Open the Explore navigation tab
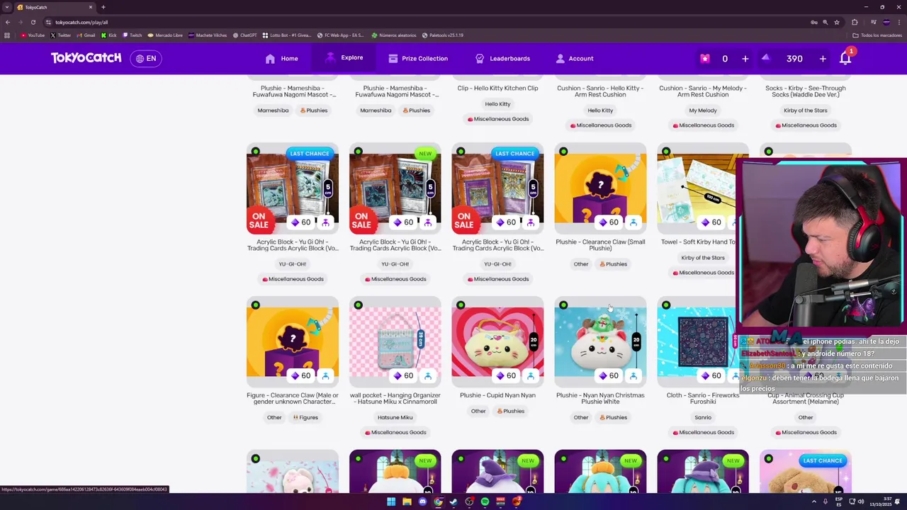Screen dimensions: 907x510 click(x=344, y=58)
